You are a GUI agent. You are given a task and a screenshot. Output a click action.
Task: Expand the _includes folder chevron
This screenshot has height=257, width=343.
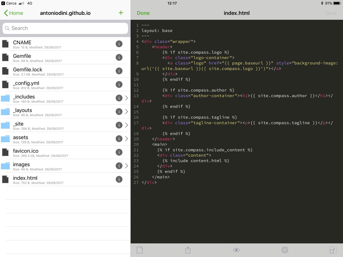click(x=127, y=98)
